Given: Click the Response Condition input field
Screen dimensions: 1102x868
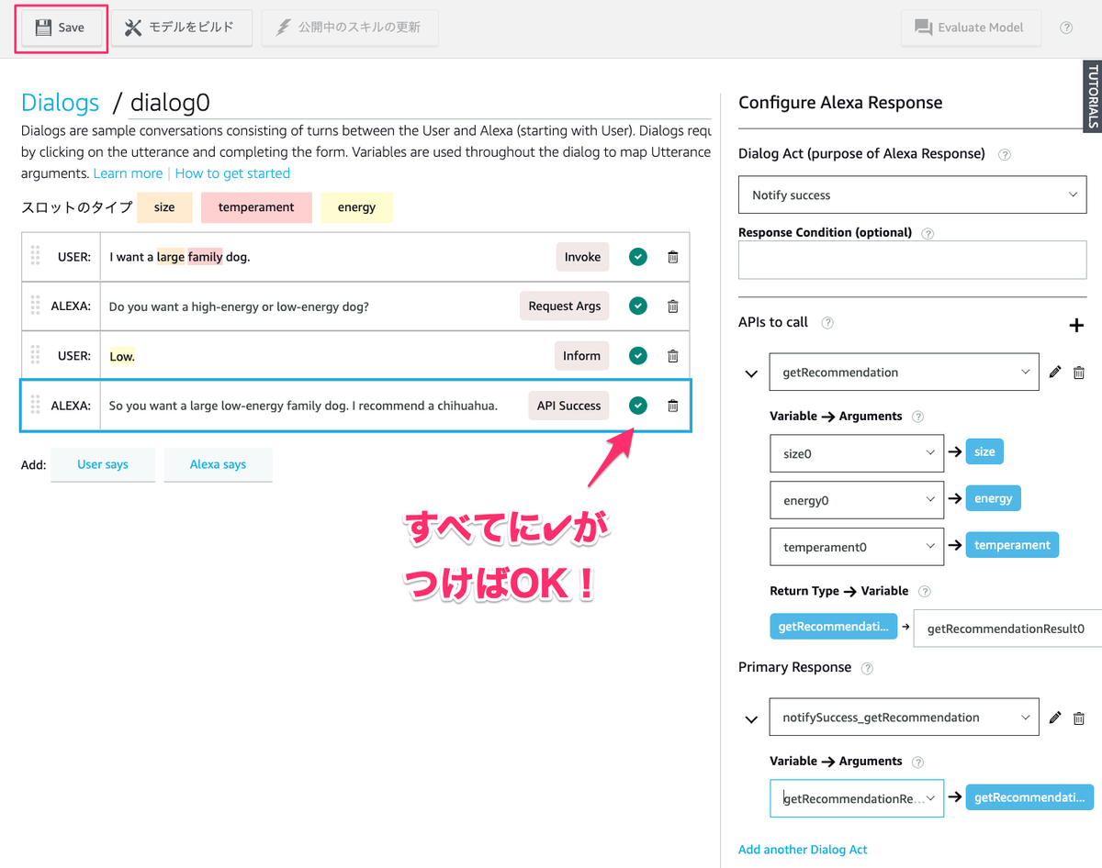Looking at the screenshot, I should (x=912, y=260).
